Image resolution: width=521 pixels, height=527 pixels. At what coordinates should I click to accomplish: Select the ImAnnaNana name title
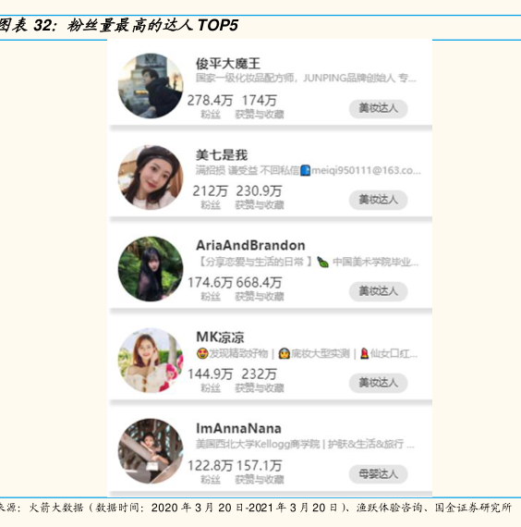tap(238, 428)
